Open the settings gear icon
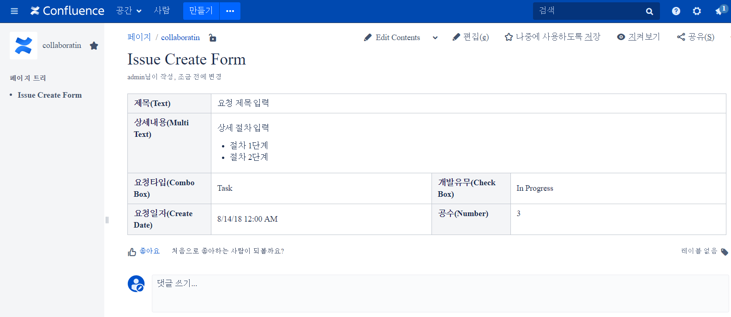Screen dimensions: 731x317 [x=697, y=11]
